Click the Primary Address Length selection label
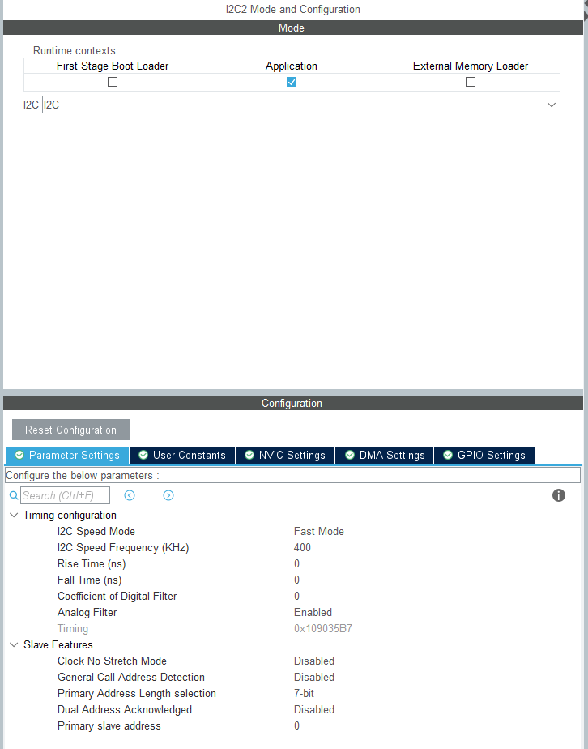The image size is (588, 749). [x=137, y=694]
